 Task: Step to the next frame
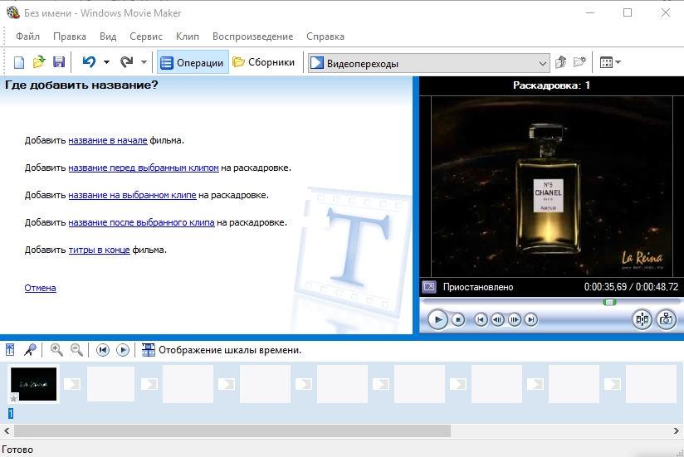(515, 320)
